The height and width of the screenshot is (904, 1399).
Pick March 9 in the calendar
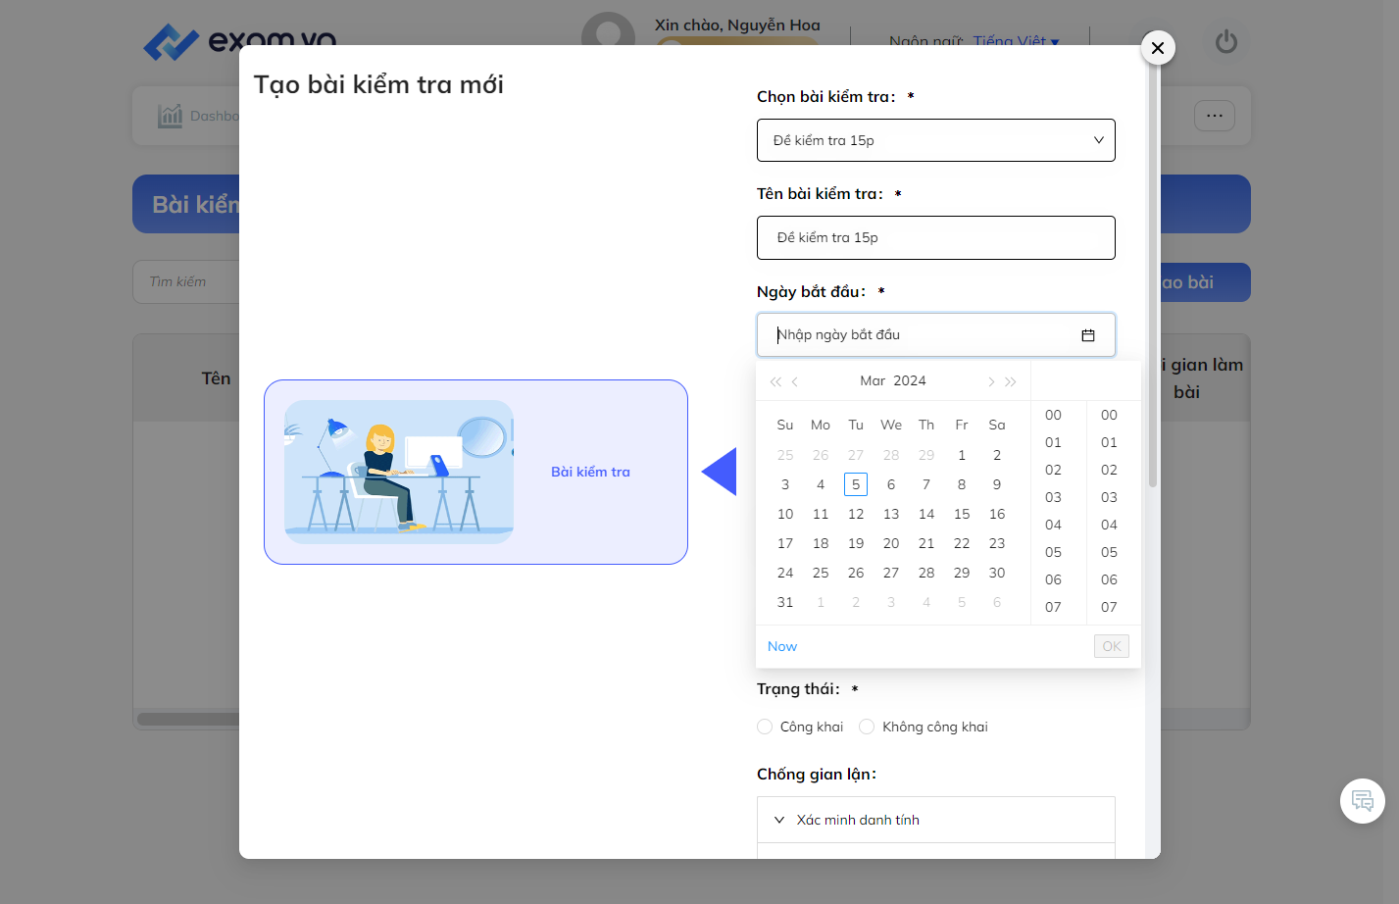(997, 484)
